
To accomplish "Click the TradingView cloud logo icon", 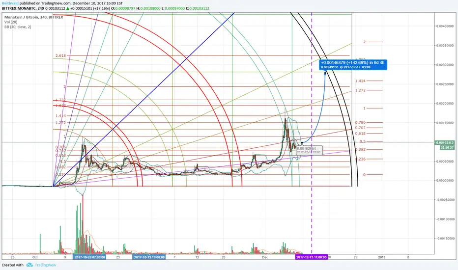I will [29, 265].
